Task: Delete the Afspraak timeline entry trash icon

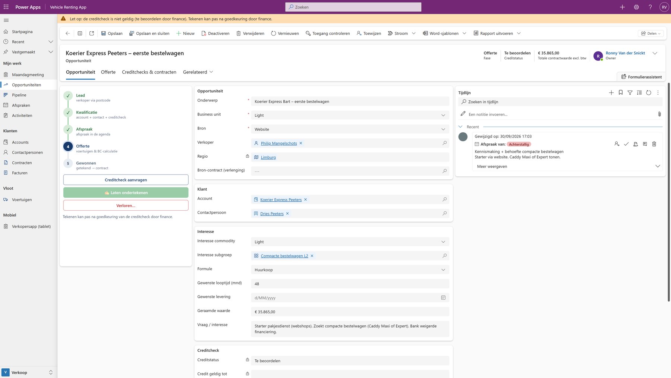Action: click(654, 144)
